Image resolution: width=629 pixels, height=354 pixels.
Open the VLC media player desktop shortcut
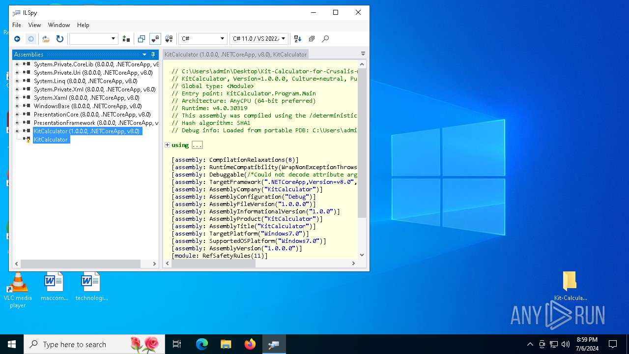[x=18, y=290]
